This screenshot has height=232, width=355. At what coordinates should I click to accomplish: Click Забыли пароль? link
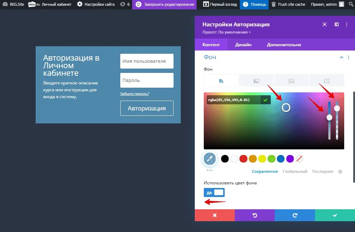click(x=135, y=94)
